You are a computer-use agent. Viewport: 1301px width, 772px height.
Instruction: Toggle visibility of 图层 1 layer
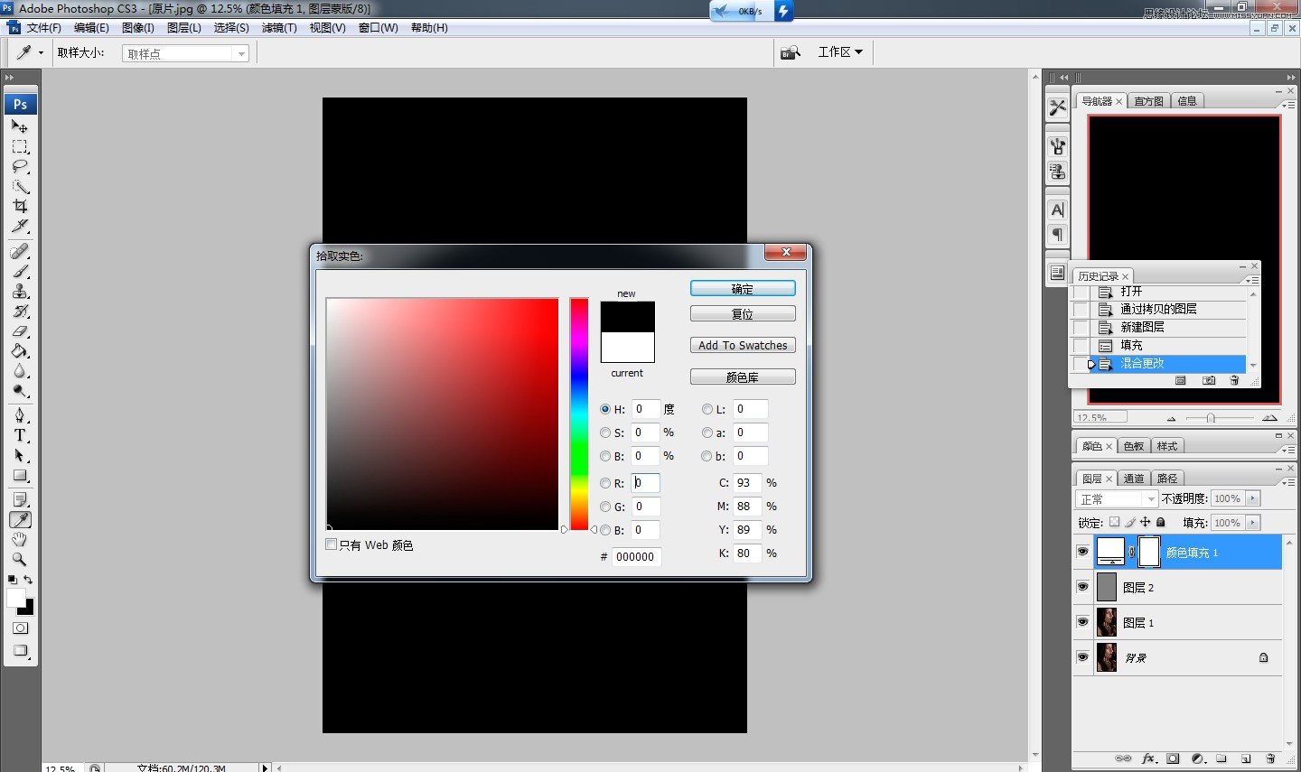pyautogui.click(x=1082, y=622)
